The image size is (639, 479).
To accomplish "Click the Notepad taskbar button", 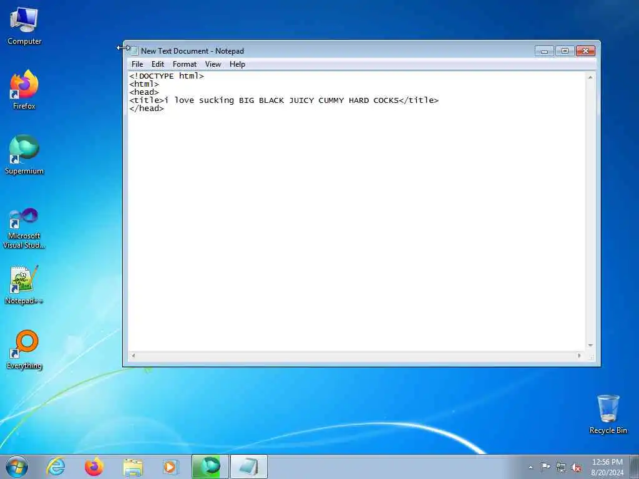I will tap(249, 467).
